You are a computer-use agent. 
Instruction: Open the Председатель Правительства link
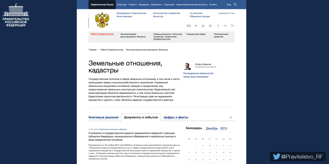coord(131,13)
